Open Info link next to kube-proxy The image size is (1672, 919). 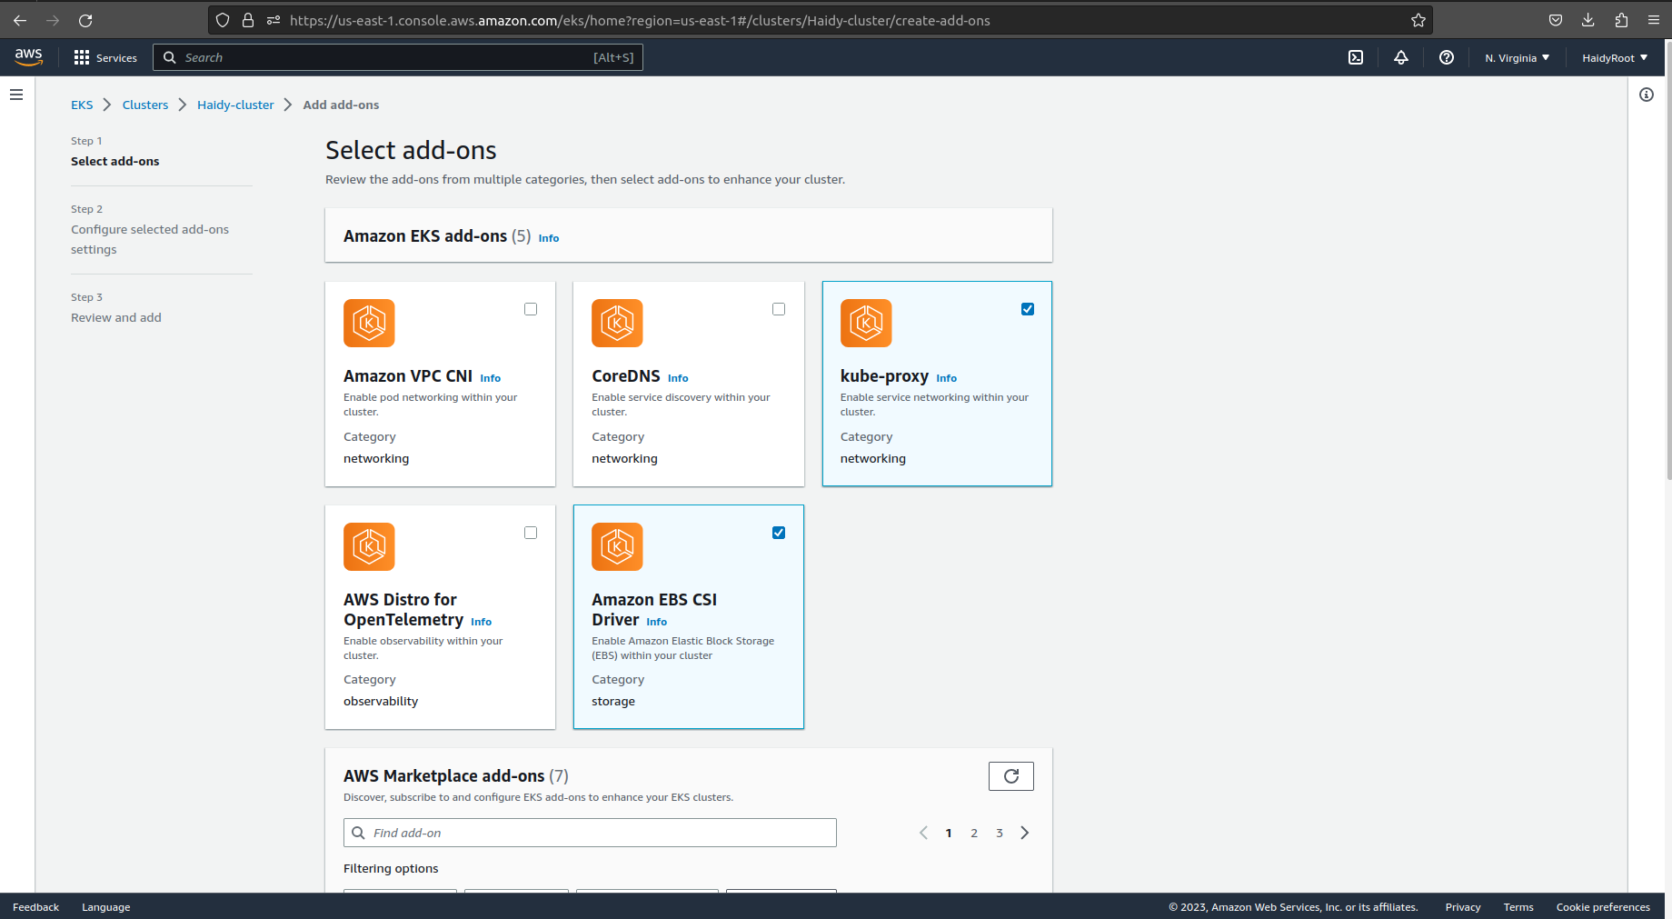[947, 378]
